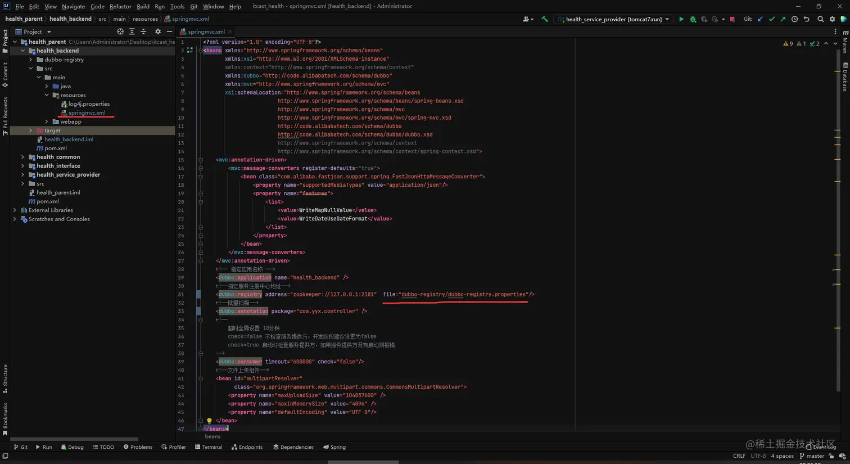
Task: Select health_backend.iml file
Action: [65, 139]
